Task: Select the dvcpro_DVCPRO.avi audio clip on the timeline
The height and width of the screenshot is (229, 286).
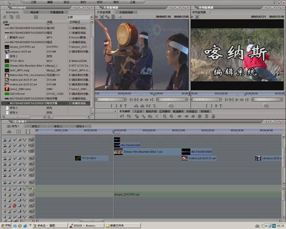Action: click(x=197, y=194)
